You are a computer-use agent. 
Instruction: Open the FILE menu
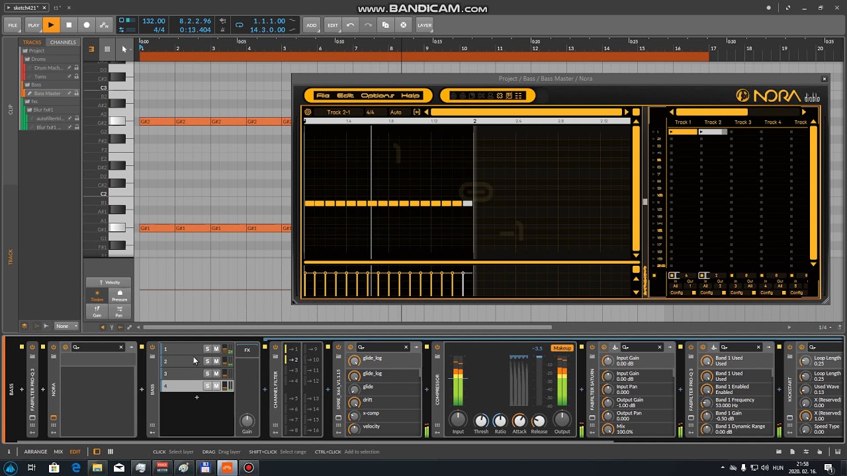pos(13,25)
